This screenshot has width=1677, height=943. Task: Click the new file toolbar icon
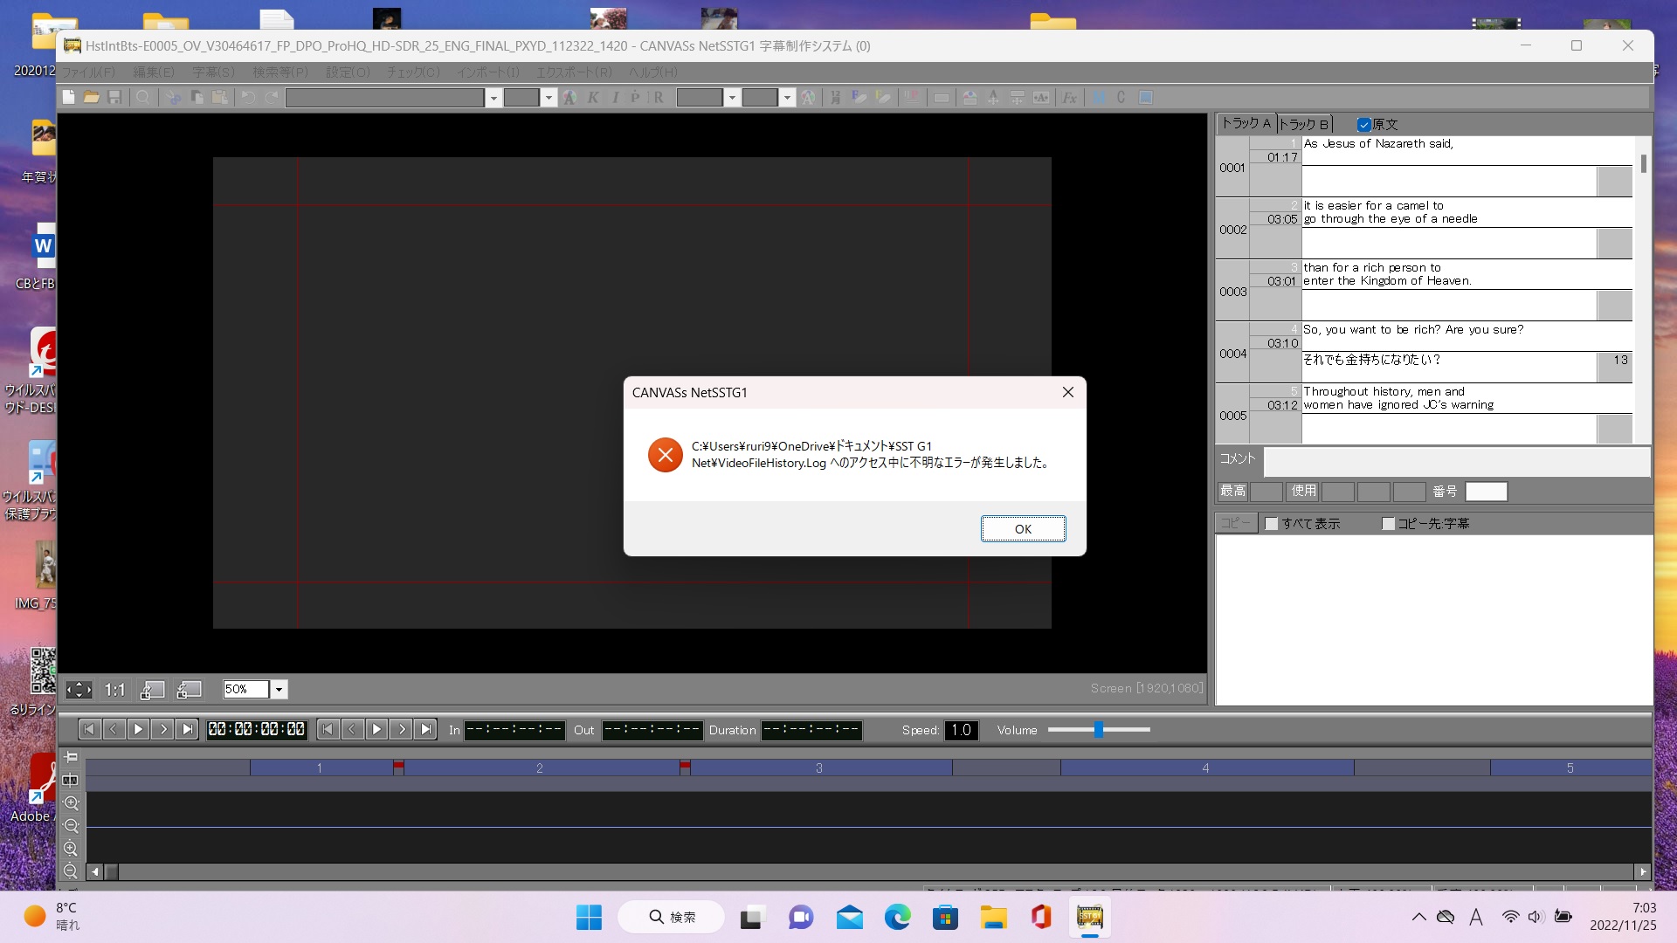tap(69, 98)
